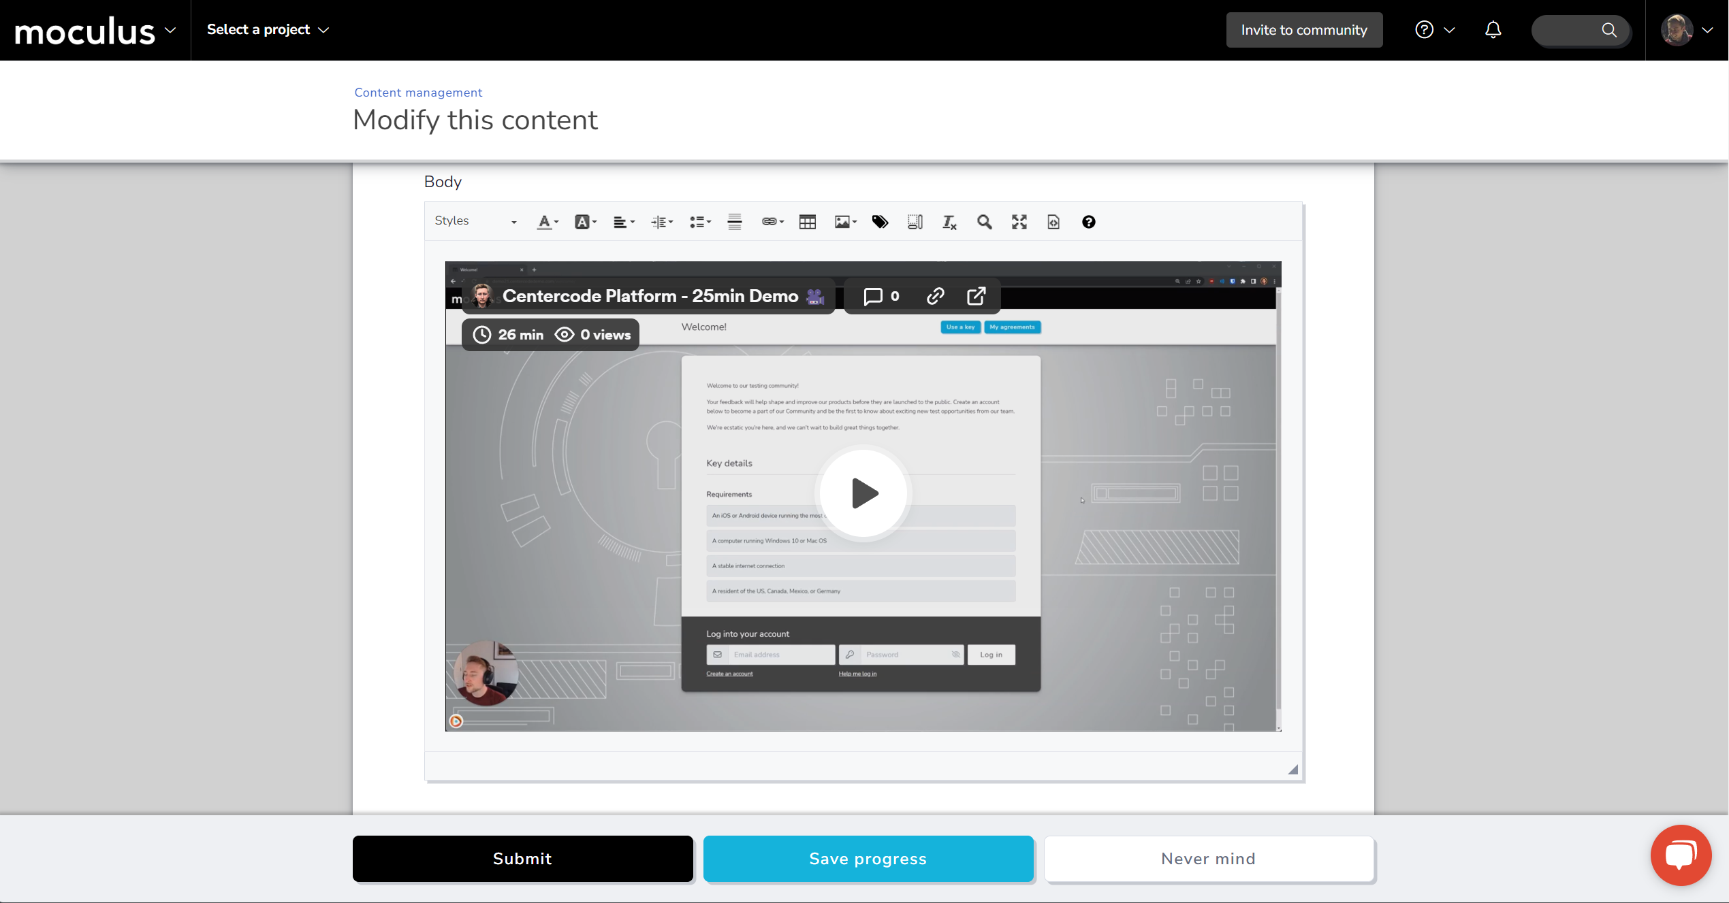
Task: Click the 26 min duration badge
Action: tap(509, 335)
